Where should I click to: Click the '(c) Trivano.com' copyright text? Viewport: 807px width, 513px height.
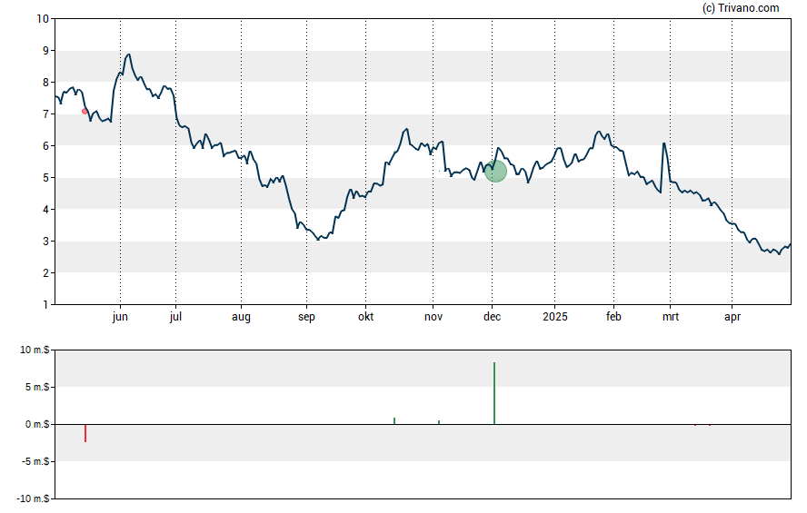coord(741,7)
